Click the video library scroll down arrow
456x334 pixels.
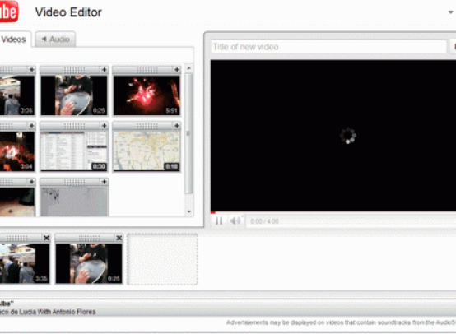tap(189, 212)
